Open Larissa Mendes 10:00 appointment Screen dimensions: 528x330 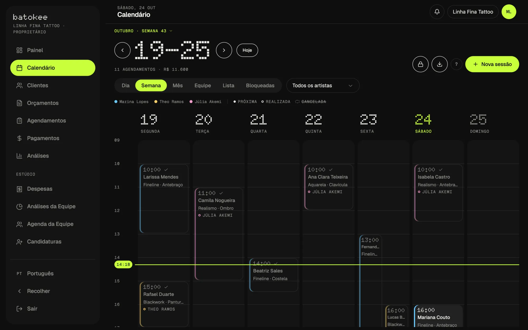164,199
